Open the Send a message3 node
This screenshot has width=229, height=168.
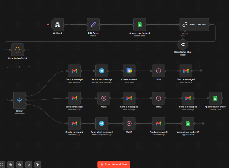coord(129,98)
